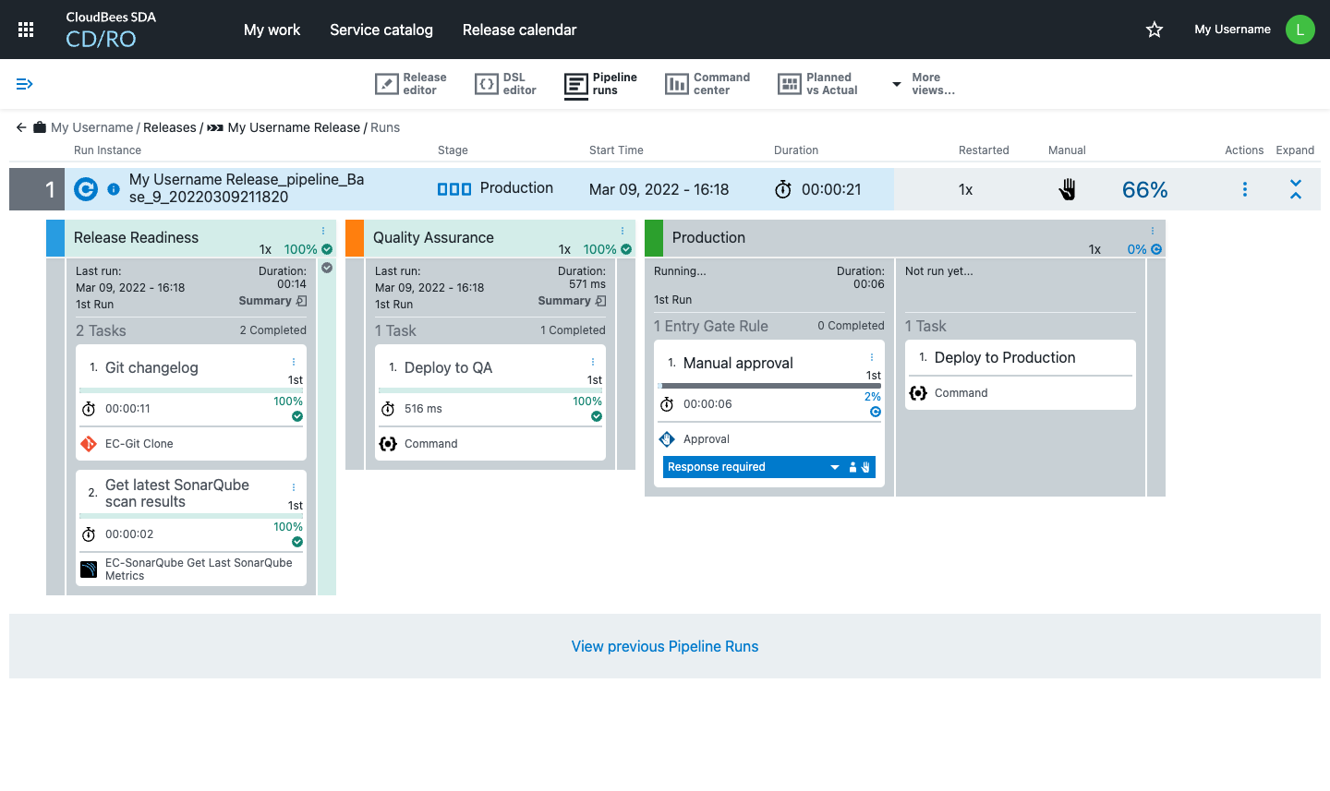The image size is (1330, 791).
Task: Select the Service catalog menu item
Action: 381,30
